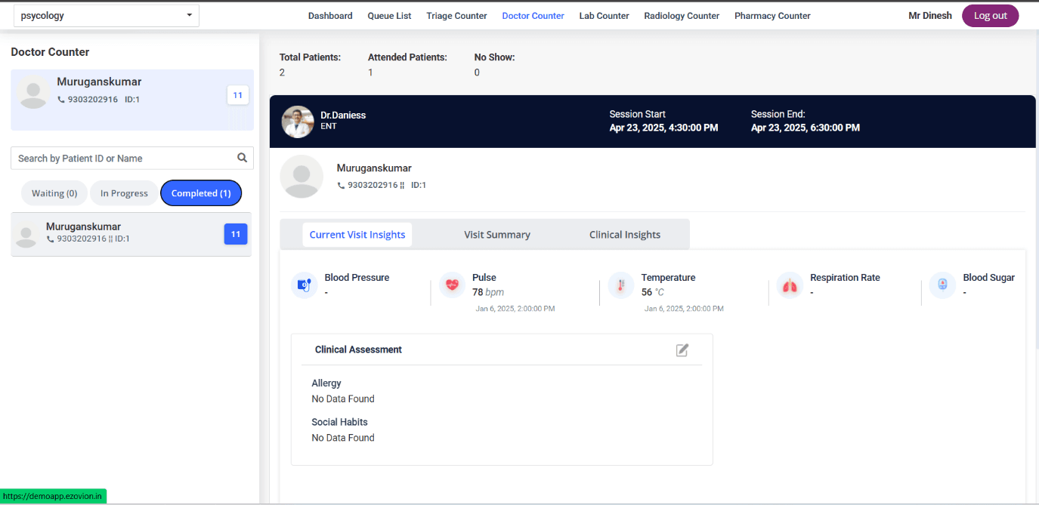This screenshot has width=1039, height=505.
Task: Click the Log out button
Action: (990, 16)
